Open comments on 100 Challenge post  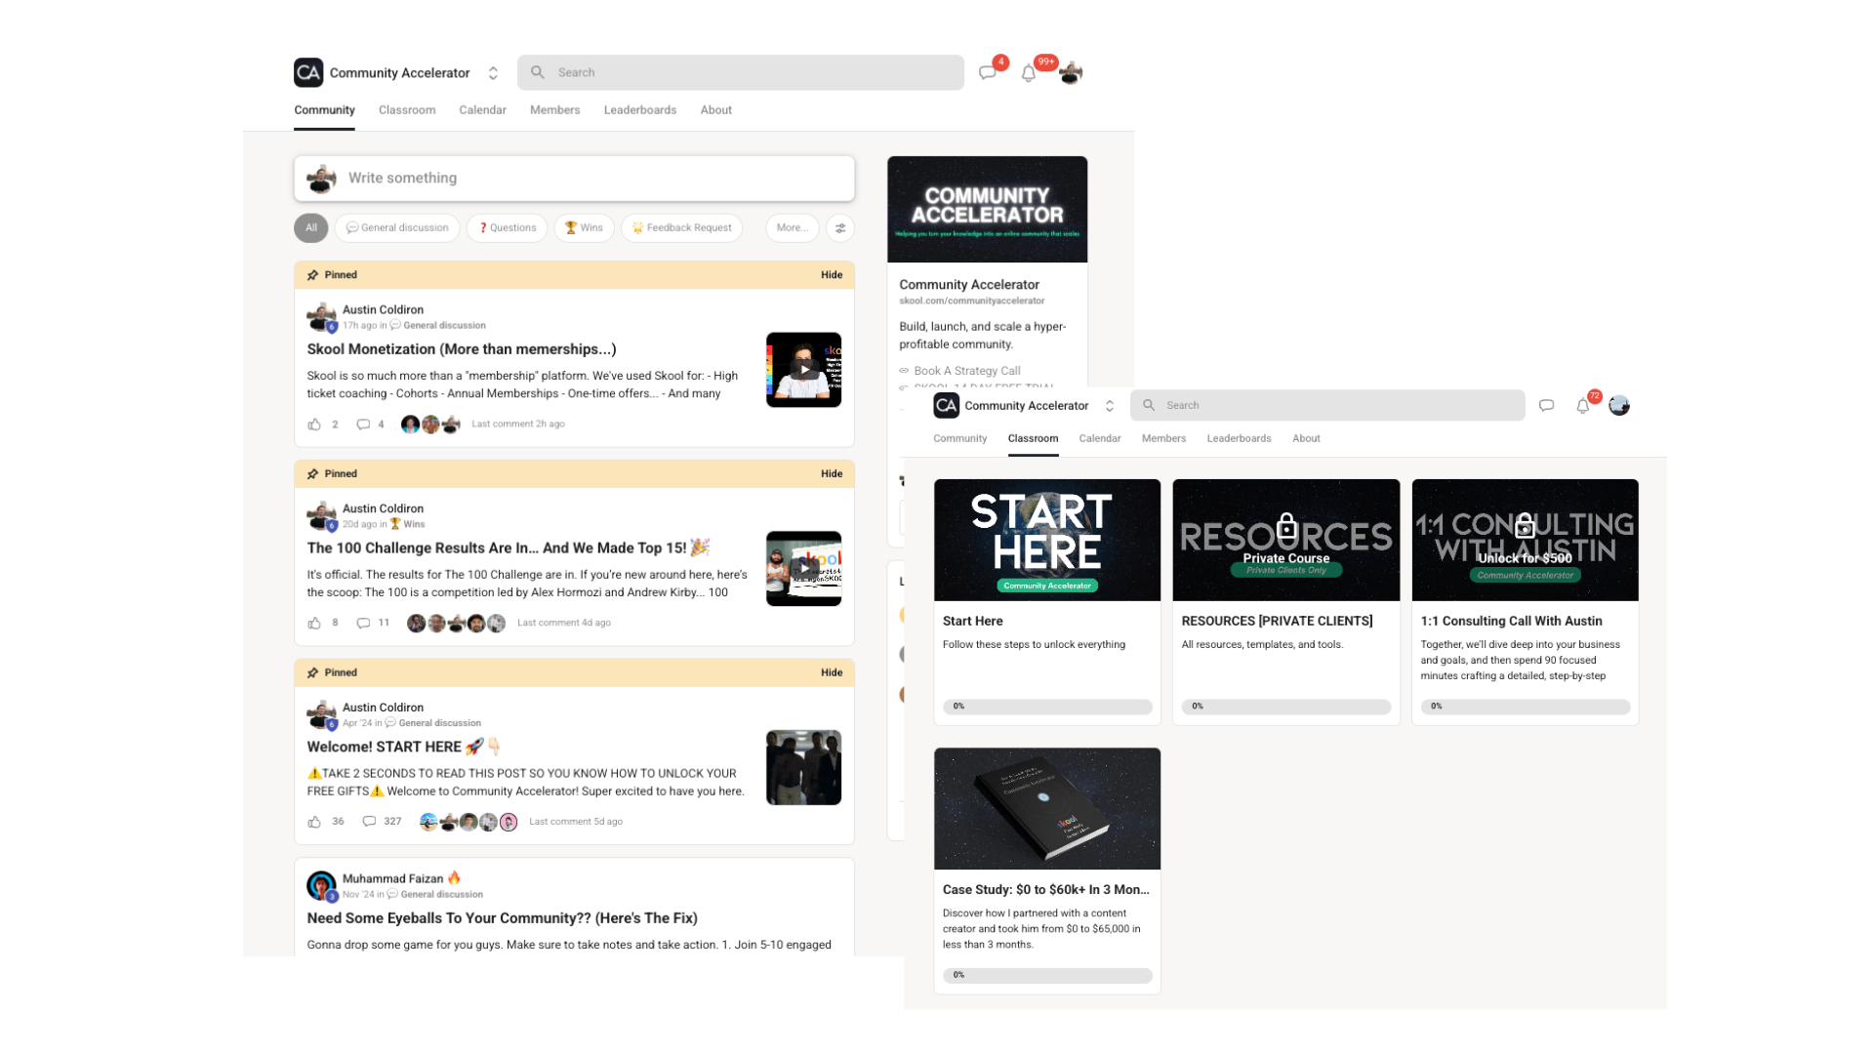coord(364,623)
